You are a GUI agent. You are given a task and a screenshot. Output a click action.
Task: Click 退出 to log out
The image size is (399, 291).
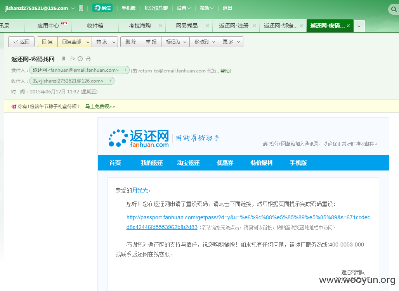click(227, 8)
